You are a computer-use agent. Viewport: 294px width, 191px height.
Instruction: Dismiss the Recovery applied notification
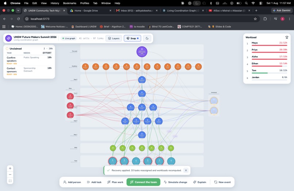tap(186, 170)
